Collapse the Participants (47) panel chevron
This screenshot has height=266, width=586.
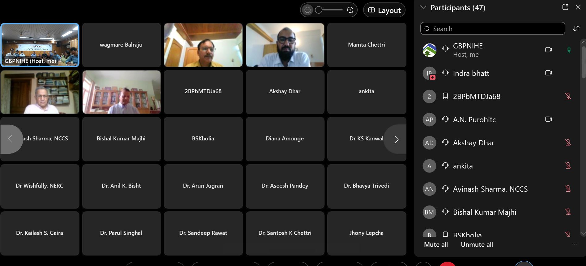(423, 7)
